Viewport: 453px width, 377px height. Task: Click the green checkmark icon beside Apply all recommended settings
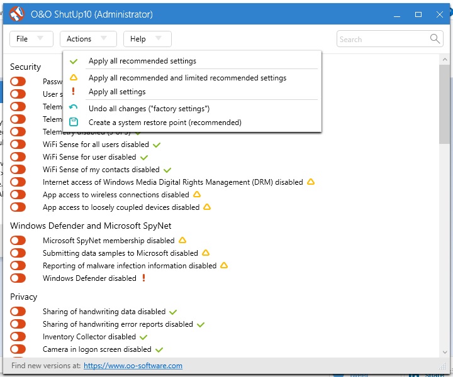coord(74,61)
